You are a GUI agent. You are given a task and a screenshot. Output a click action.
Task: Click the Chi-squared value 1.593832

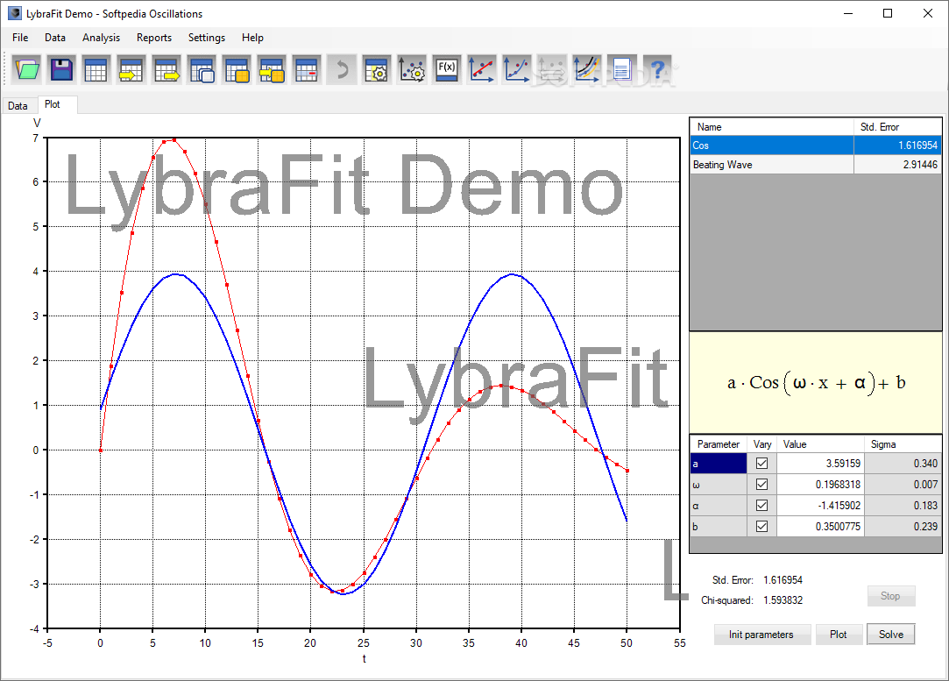pyautogui.click(x=783, y=600)
